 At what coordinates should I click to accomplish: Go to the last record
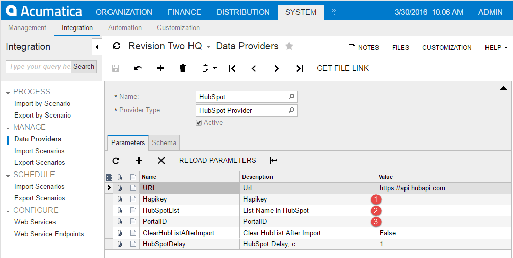click(300, 68)
